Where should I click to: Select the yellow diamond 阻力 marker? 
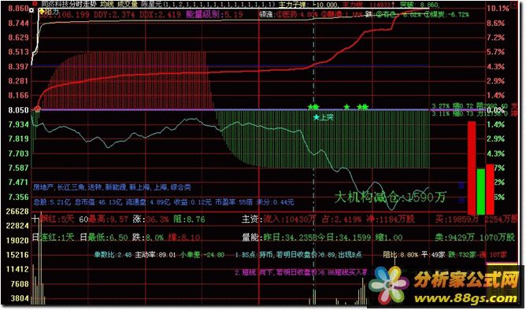(x=42, y=11)
